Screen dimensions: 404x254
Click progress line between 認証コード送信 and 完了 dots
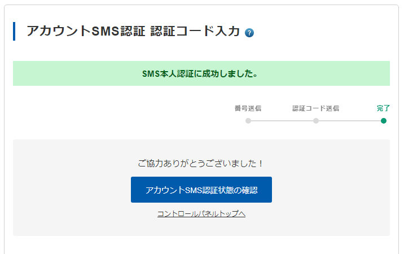[350, 121]
